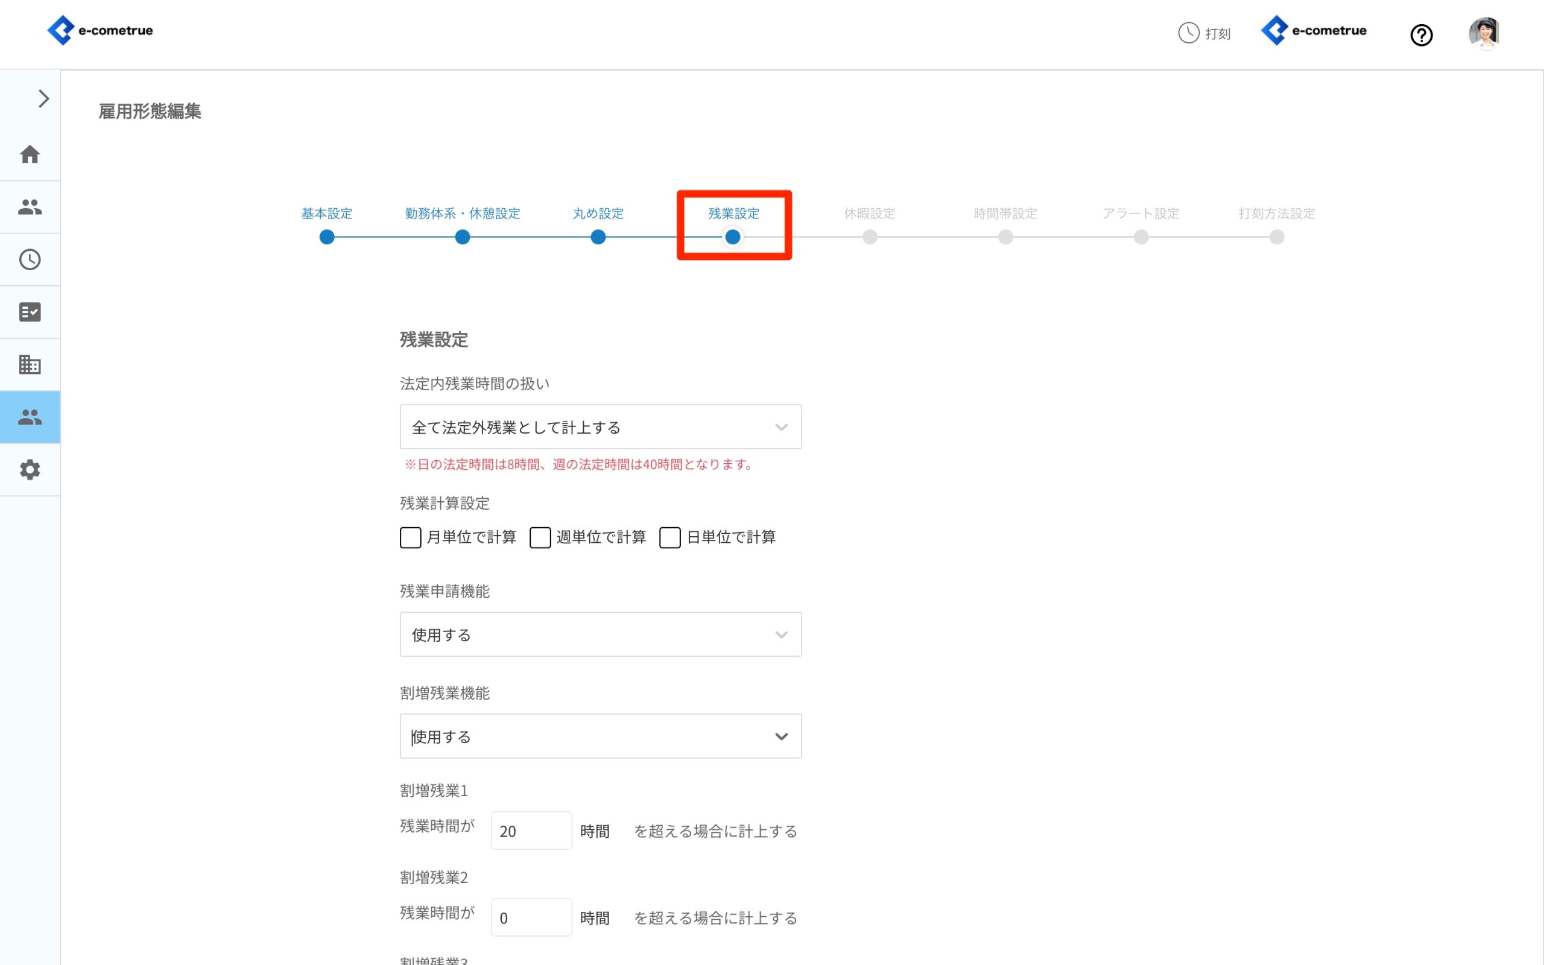
Task: Click the user profile avatar
Action: coord(1484,33)
